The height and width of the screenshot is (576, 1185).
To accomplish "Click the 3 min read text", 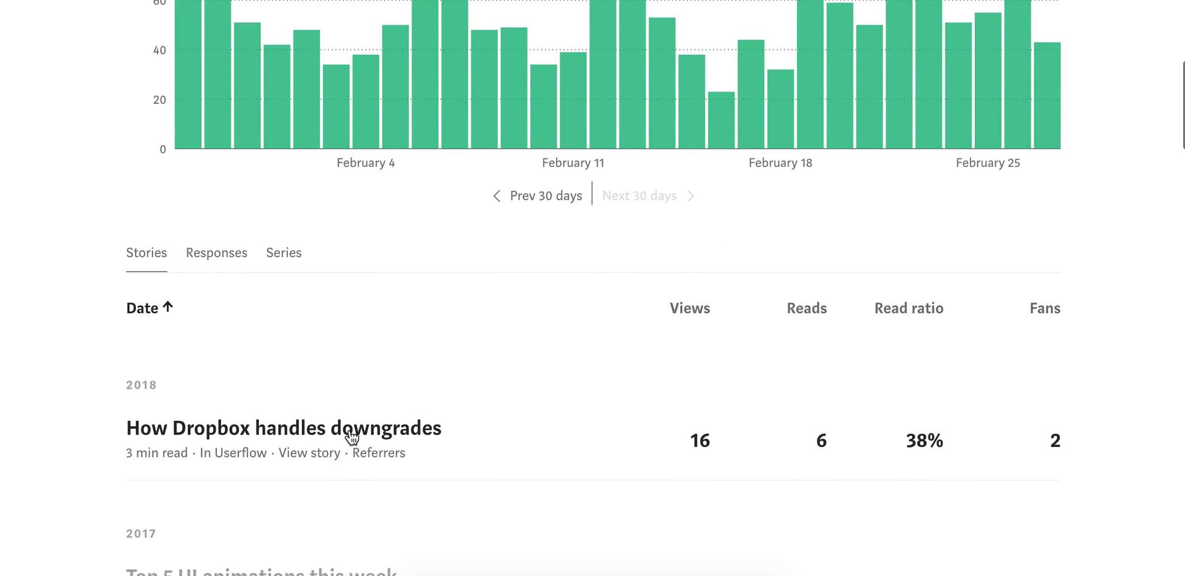I will coord(157,453).
